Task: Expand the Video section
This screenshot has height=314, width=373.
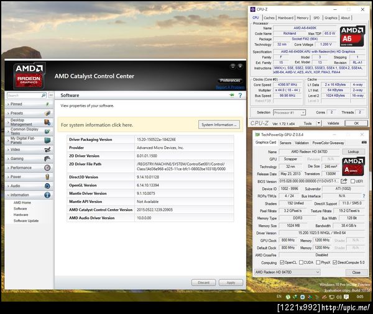Action: click(8, 150)
